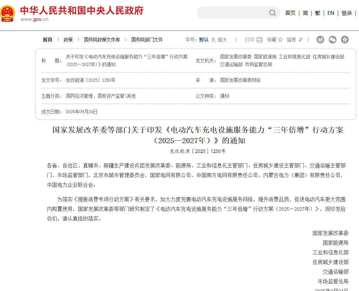
Task: Select 大 font size
Action: click(213, 40)
